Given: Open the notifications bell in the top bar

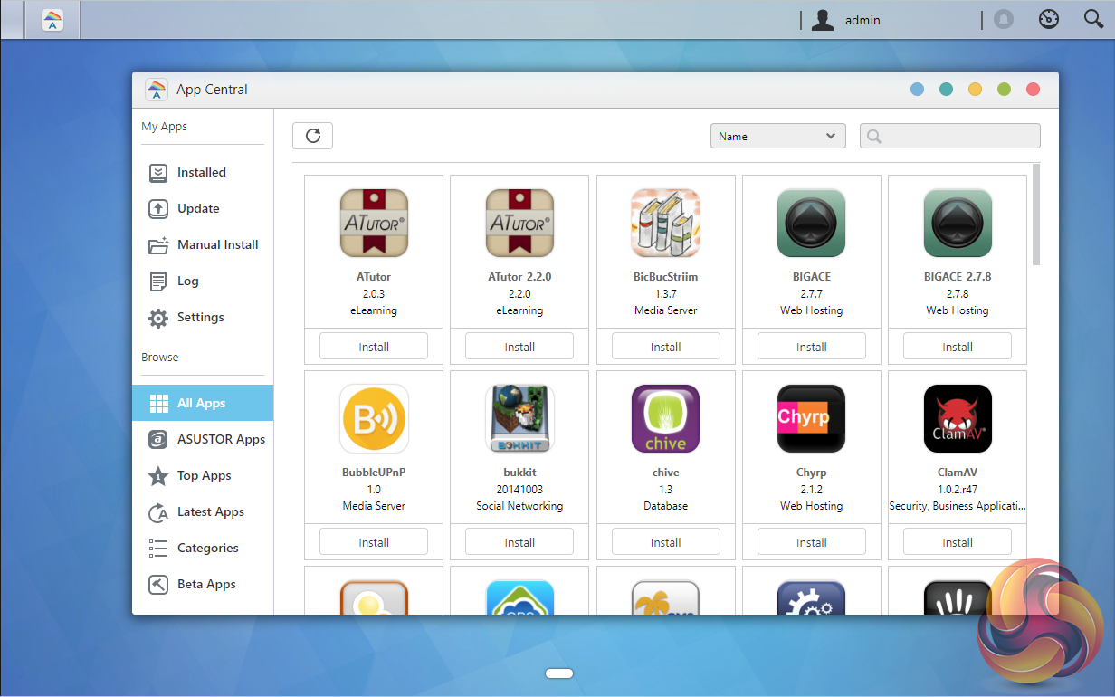Looking at the screenshot, I should click(x=1004, y=19).
